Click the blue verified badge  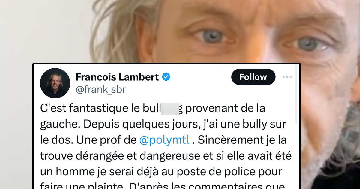pyautogui.click(x=166, y=77)
